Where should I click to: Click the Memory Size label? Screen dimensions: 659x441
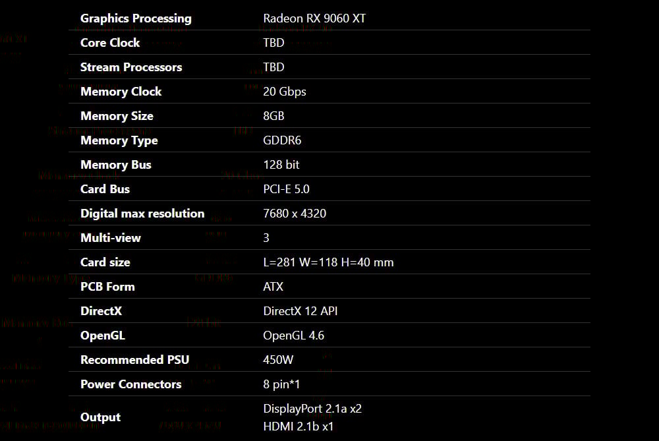117,116
